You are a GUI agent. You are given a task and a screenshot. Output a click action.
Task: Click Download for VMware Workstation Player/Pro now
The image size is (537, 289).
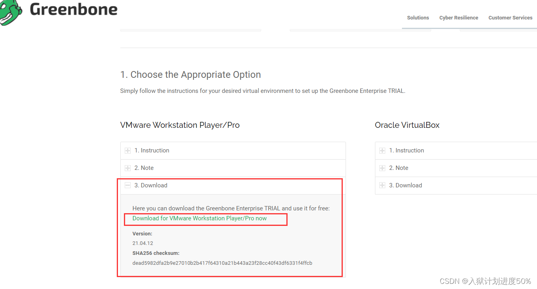point(199,218)
